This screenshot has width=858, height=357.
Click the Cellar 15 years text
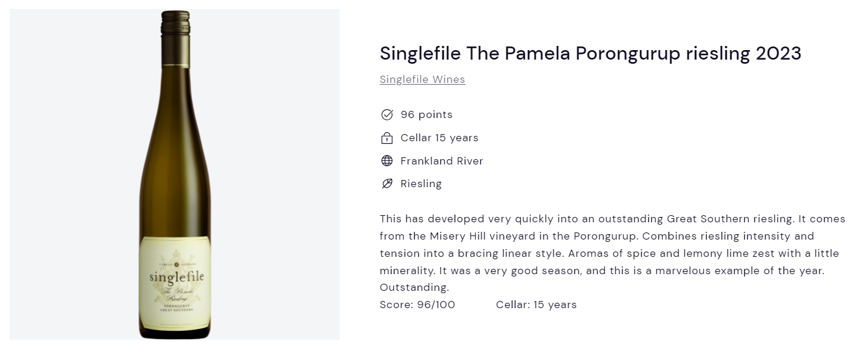pos(439,138)
